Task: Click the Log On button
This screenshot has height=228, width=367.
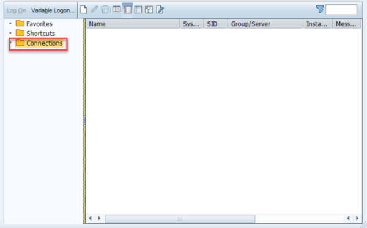Action: click(x=16, y=10)
